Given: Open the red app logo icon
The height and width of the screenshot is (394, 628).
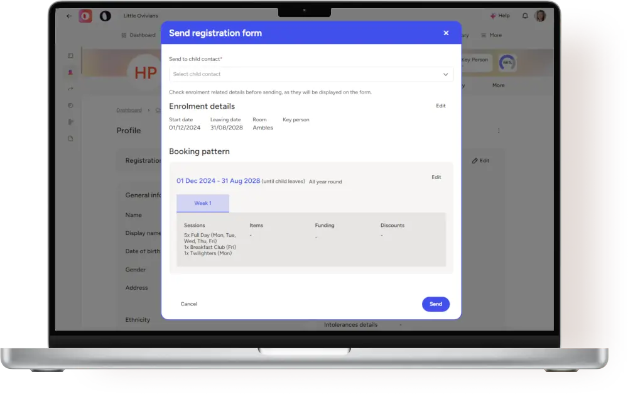Looking at the screenshot, I should pos(85,16).
